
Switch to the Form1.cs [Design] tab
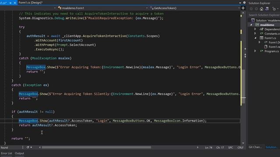[31, 3]
